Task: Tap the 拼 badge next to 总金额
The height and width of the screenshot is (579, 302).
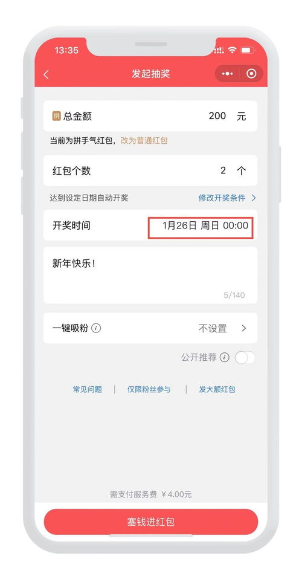Action: [x=56, y=116]
